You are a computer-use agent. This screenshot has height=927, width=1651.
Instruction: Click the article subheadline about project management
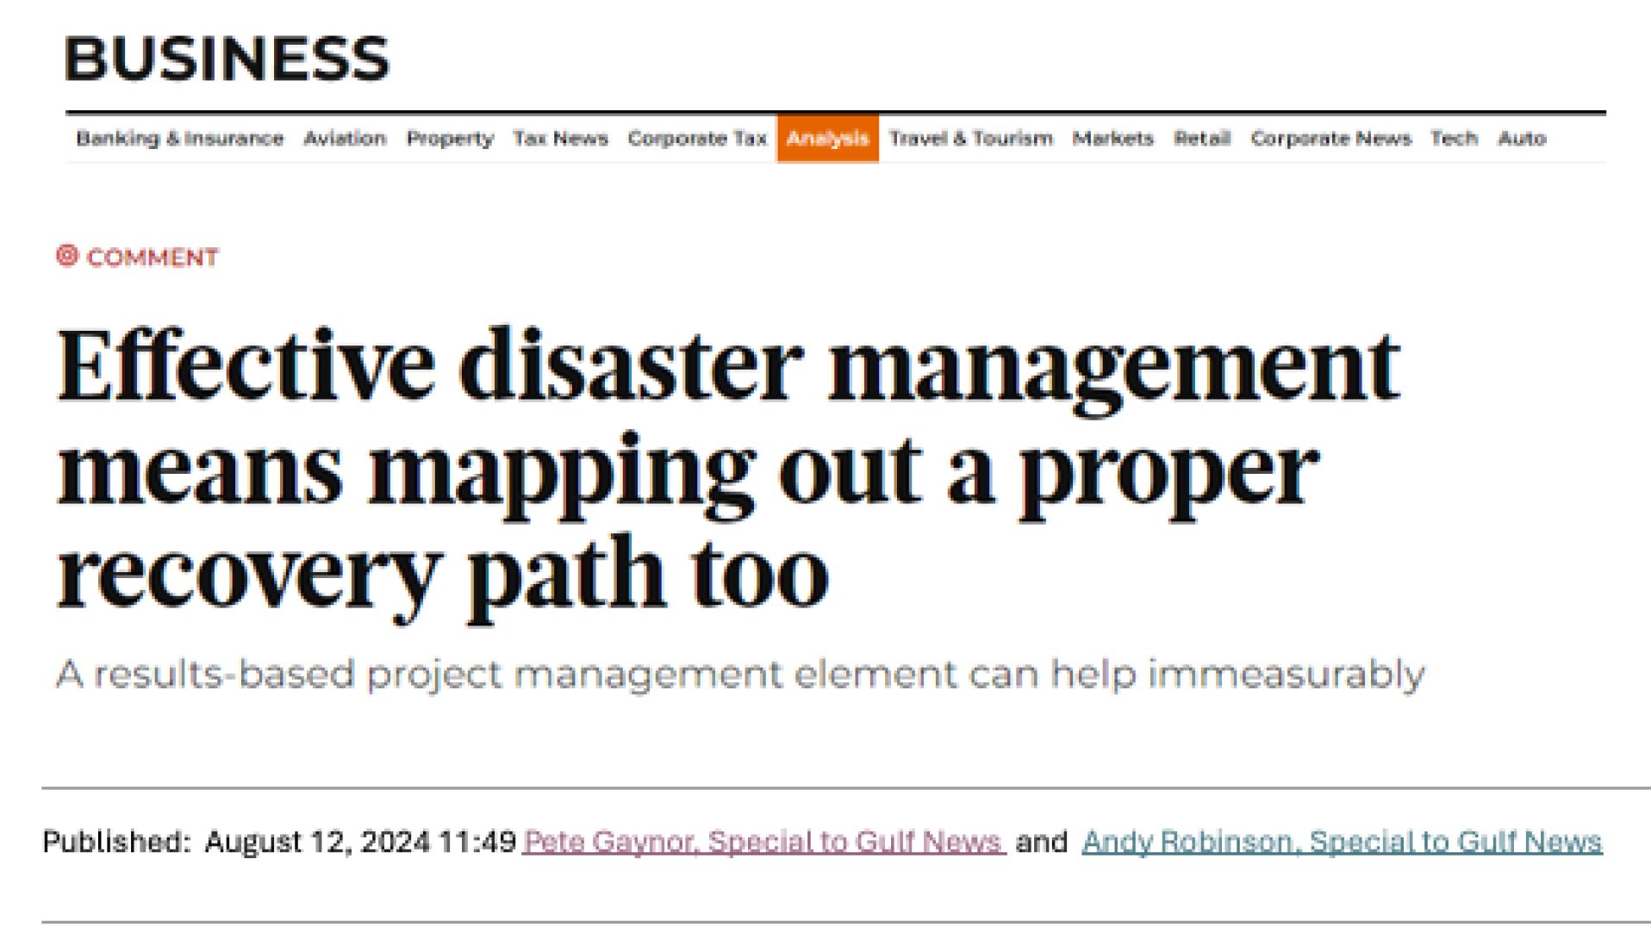[x=739, y=675]
